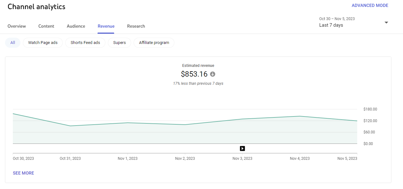
Task: Select the All revenue filter chip
Action: pos(13,43)
